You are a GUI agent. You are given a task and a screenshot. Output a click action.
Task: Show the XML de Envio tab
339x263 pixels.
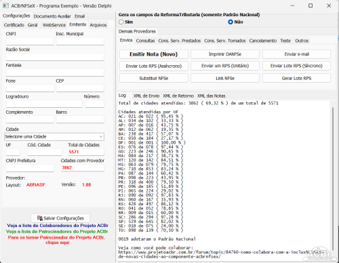[146, 96]
